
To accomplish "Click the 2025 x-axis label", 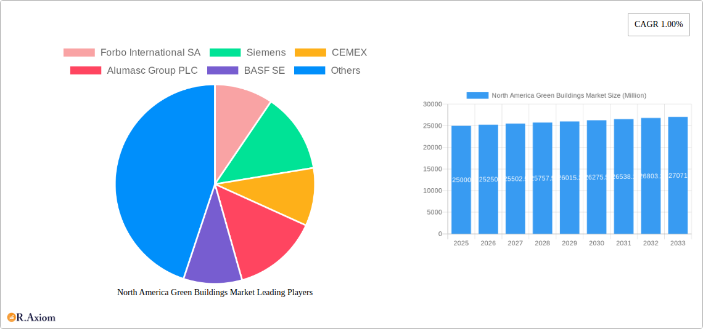I will point(461,243).
